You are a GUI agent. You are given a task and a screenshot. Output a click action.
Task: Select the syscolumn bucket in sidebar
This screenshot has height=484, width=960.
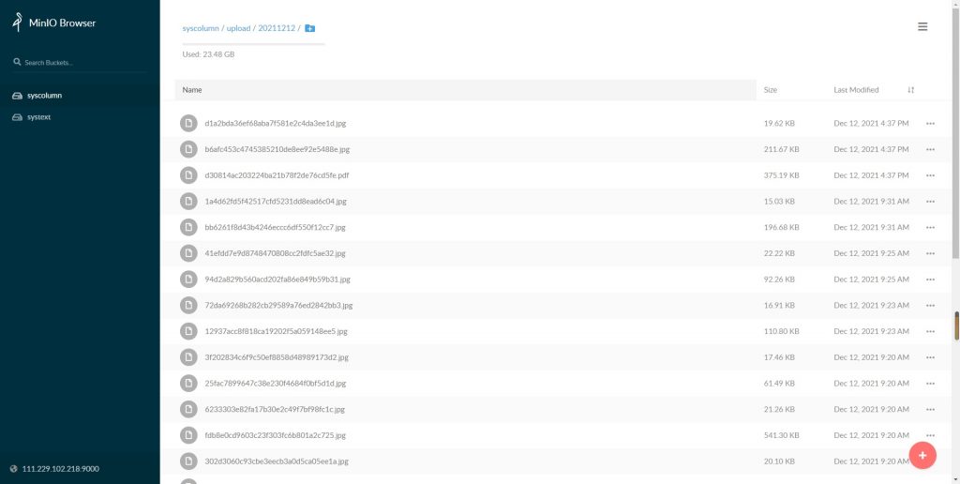(80, 96)
